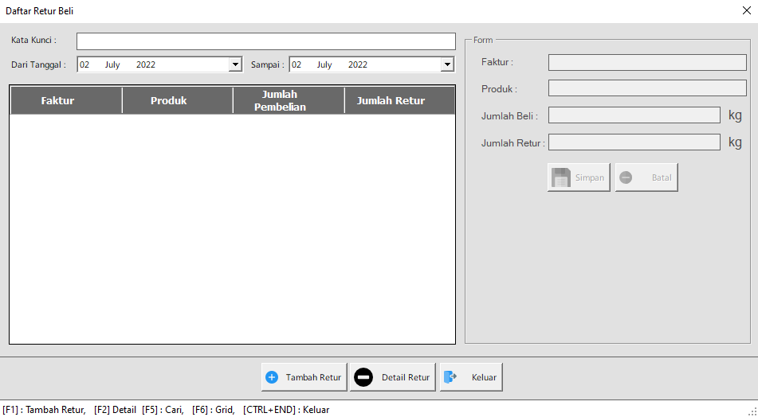Focus the Produk field in the Form
The height and width of the screenshot is (417, 758).
646,88
